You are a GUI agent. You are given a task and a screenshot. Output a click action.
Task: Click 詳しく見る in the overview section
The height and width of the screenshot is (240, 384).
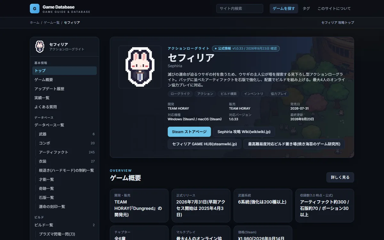[x=340, y=177]
